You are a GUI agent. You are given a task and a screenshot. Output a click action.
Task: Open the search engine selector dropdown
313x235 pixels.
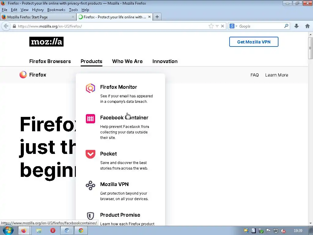tap(233, 26)
